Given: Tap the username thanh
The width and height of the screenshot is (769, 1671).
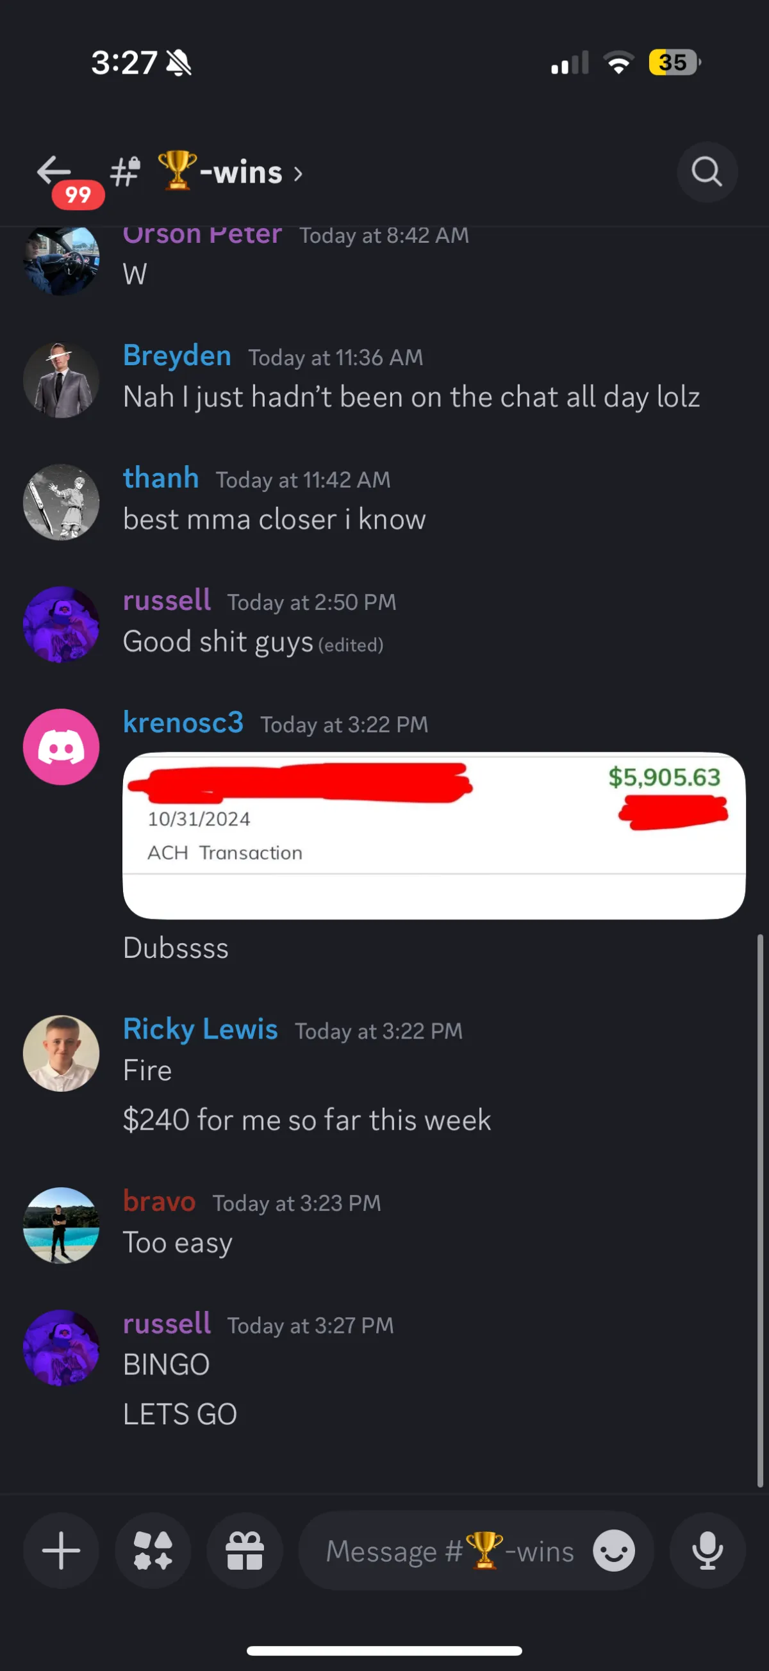Looking at the screenshot, I should pos(161,478).
